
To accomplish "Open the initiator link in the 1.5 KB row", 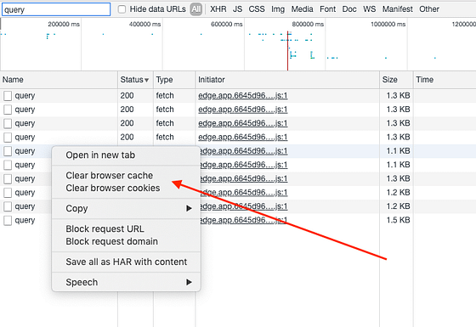I will point(244,220).
